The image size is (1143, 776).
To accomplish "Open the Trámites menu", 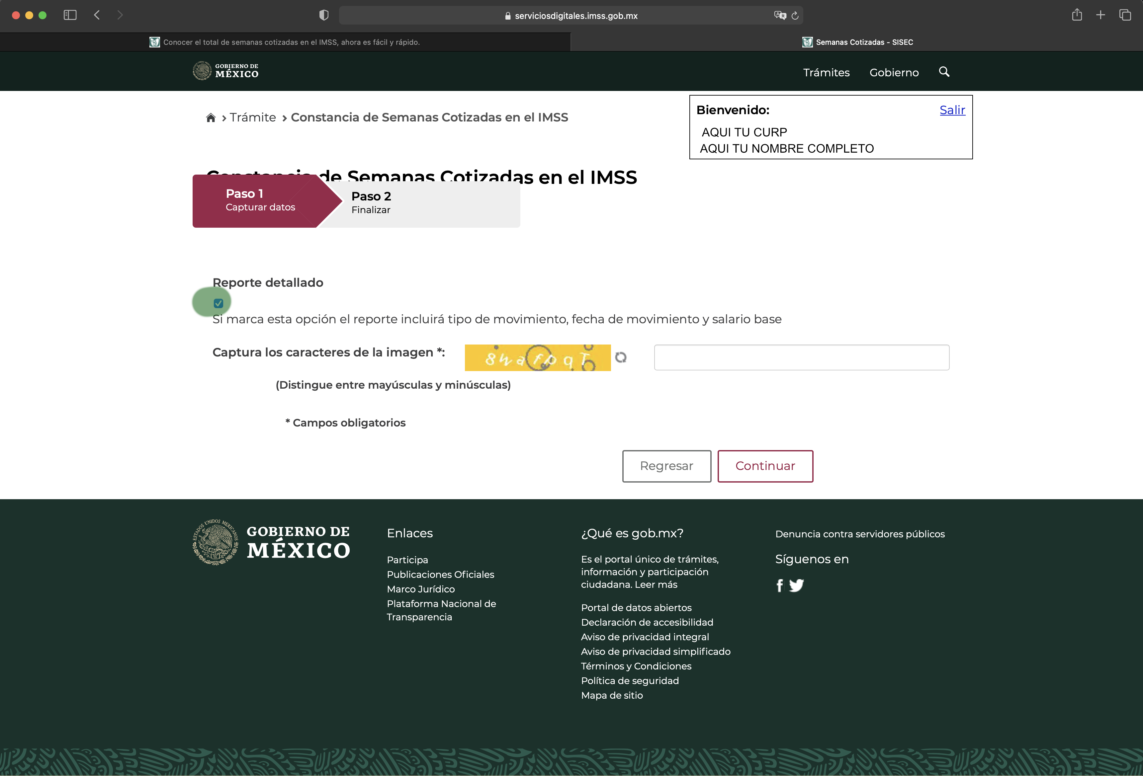I will pos(826,73).
